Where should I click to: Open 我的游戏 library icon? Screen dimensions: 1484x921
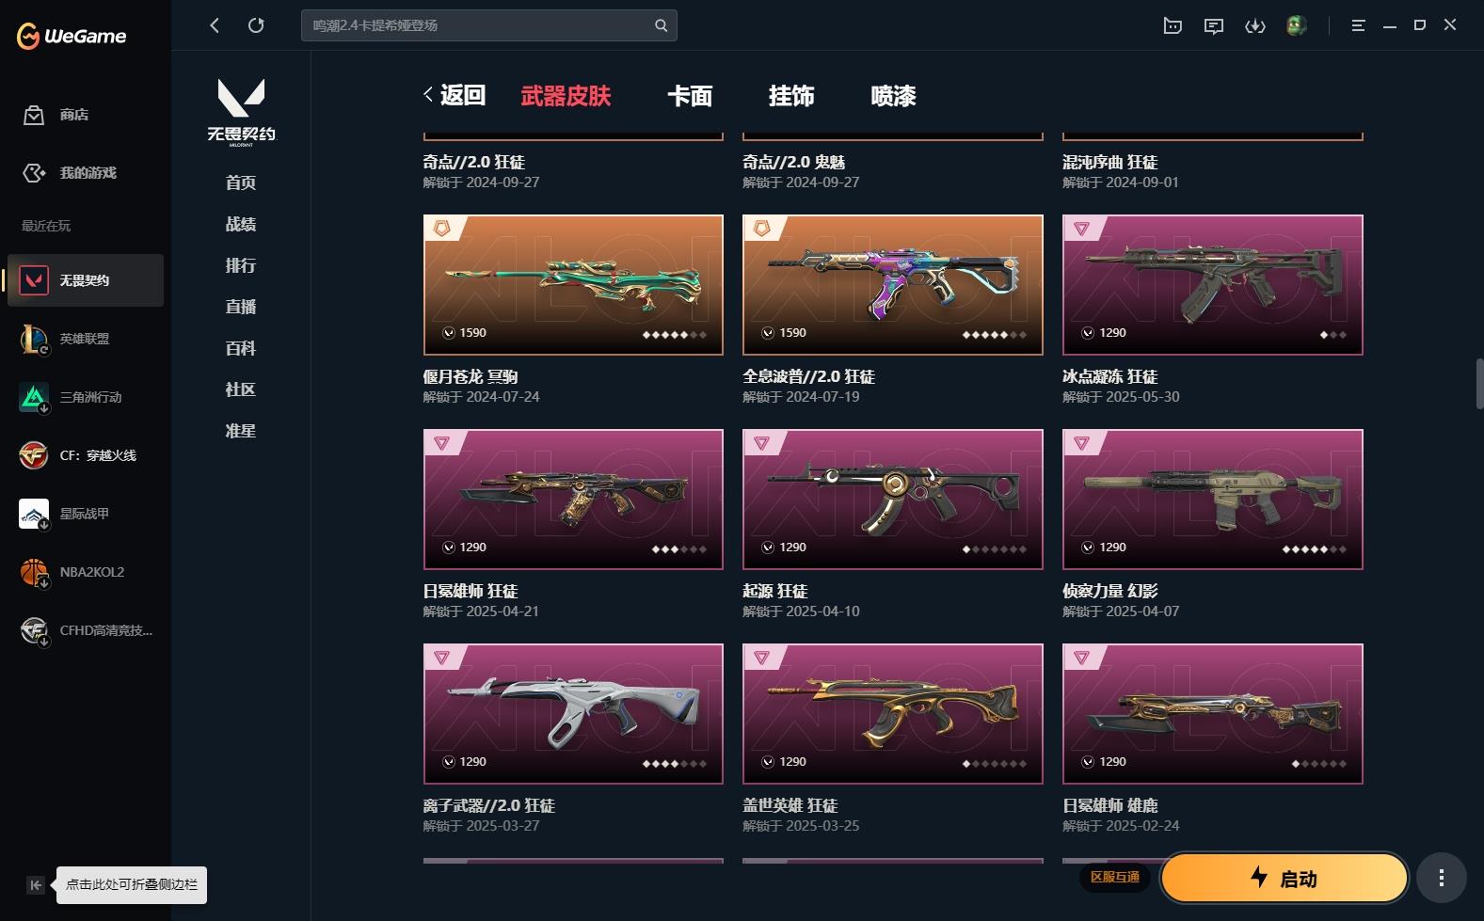pos(34,173)
